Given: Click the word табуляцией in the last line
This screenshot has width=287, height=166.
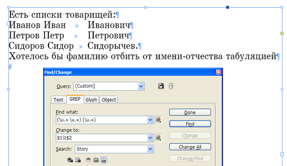Looking at the screenshot, I should 251,56.
